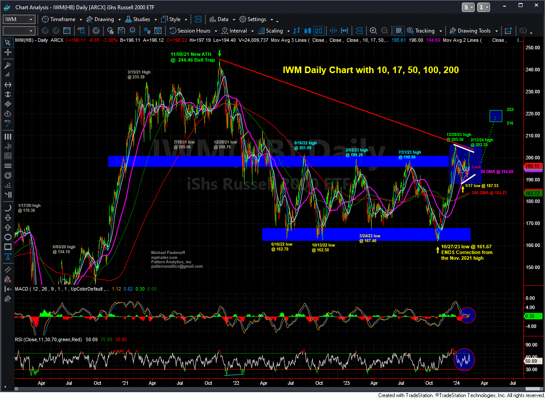
Task: Toggle solid candlestick chart type
Action: (x=307, y=30)
